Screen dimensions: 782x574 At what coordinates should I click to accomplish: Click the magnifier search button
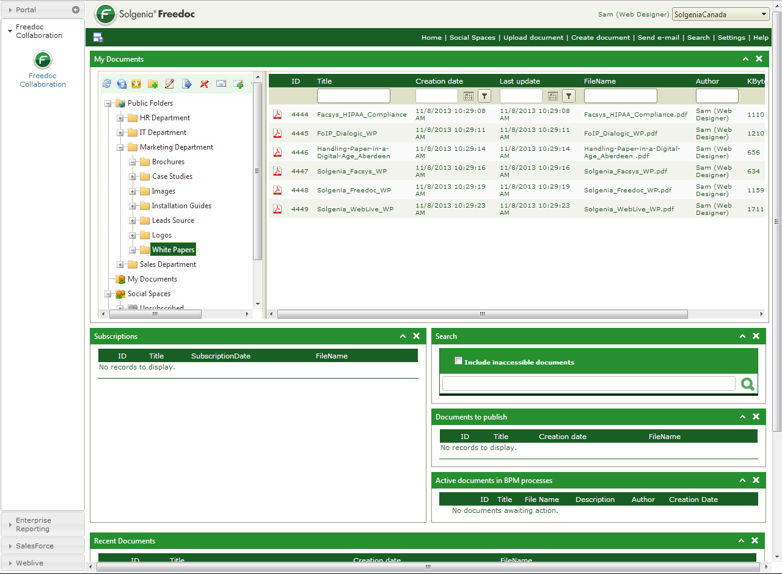point(747,384)
